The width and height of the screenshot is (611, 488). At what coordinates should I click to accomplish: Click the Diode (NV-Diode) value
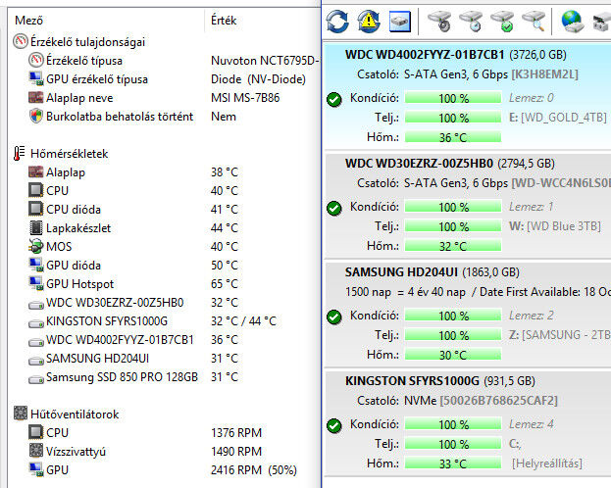coord(258,79)
